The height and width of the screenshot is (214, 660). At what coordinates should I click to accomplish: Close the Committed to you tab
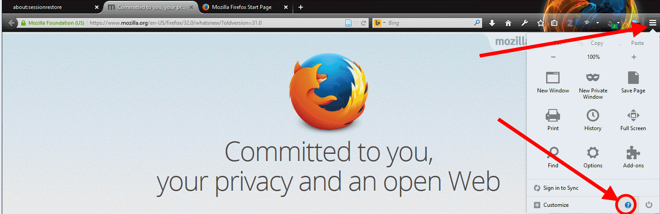[x=192, y=7]
